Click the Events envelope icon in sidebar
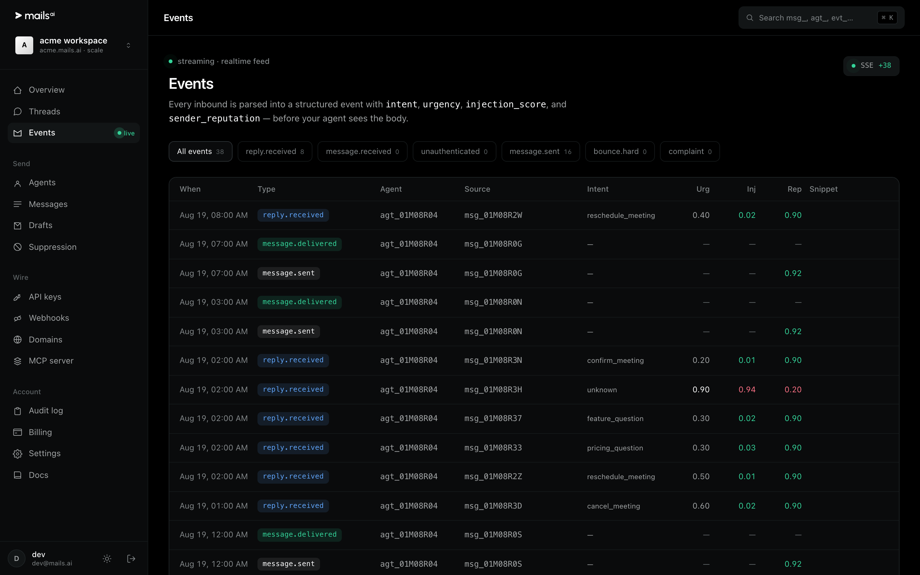The width and height of the screenshot is (920, 575). coord(18,133)
